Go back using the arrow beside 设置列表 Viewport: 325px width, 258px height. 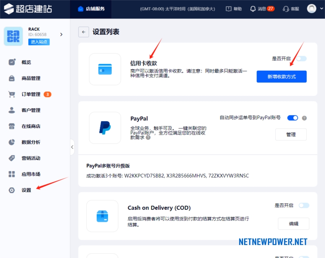(x=84, y=32)
